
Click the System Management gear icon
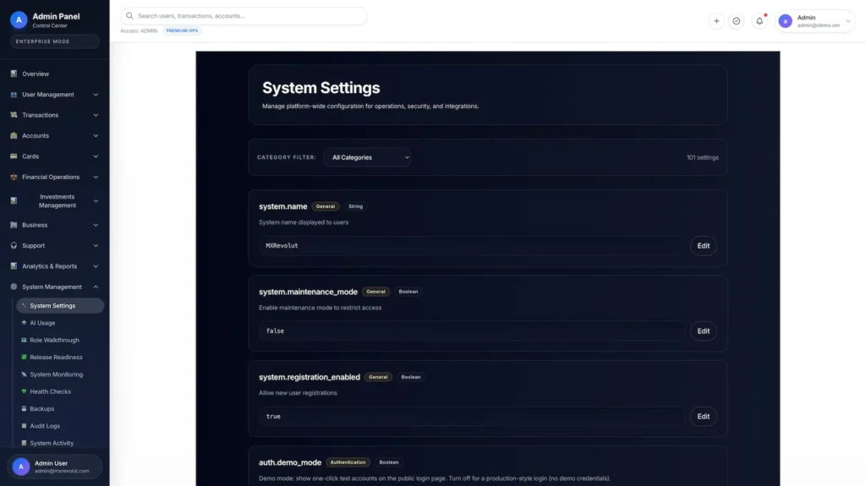click(x=14, y=287)
